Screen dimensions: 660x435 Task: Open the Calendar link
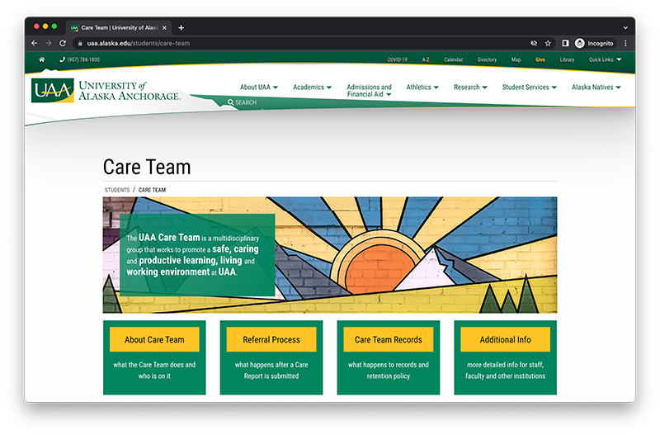453,59
